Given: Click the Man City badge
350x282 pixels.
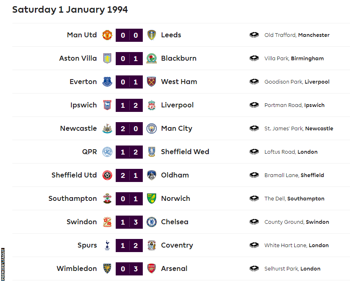Looking at the screenshot, I should pos(151,128).
